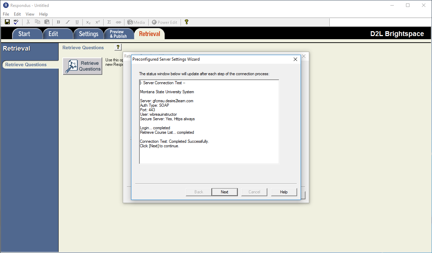Click 'Secure Server: Yes, Https always' line

(167, 119)
